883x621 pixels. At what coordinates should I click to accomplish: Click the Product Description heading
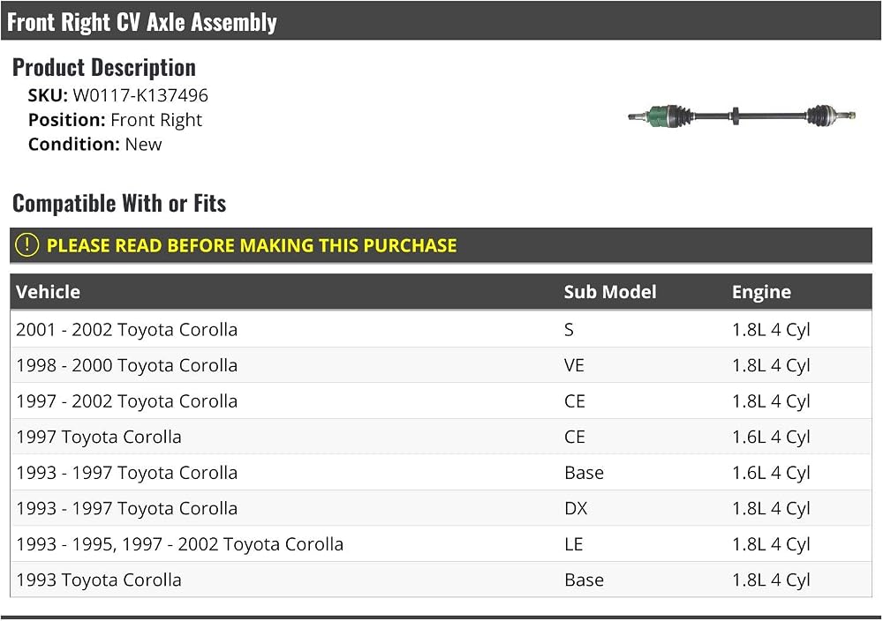click(x=104, y=68)
